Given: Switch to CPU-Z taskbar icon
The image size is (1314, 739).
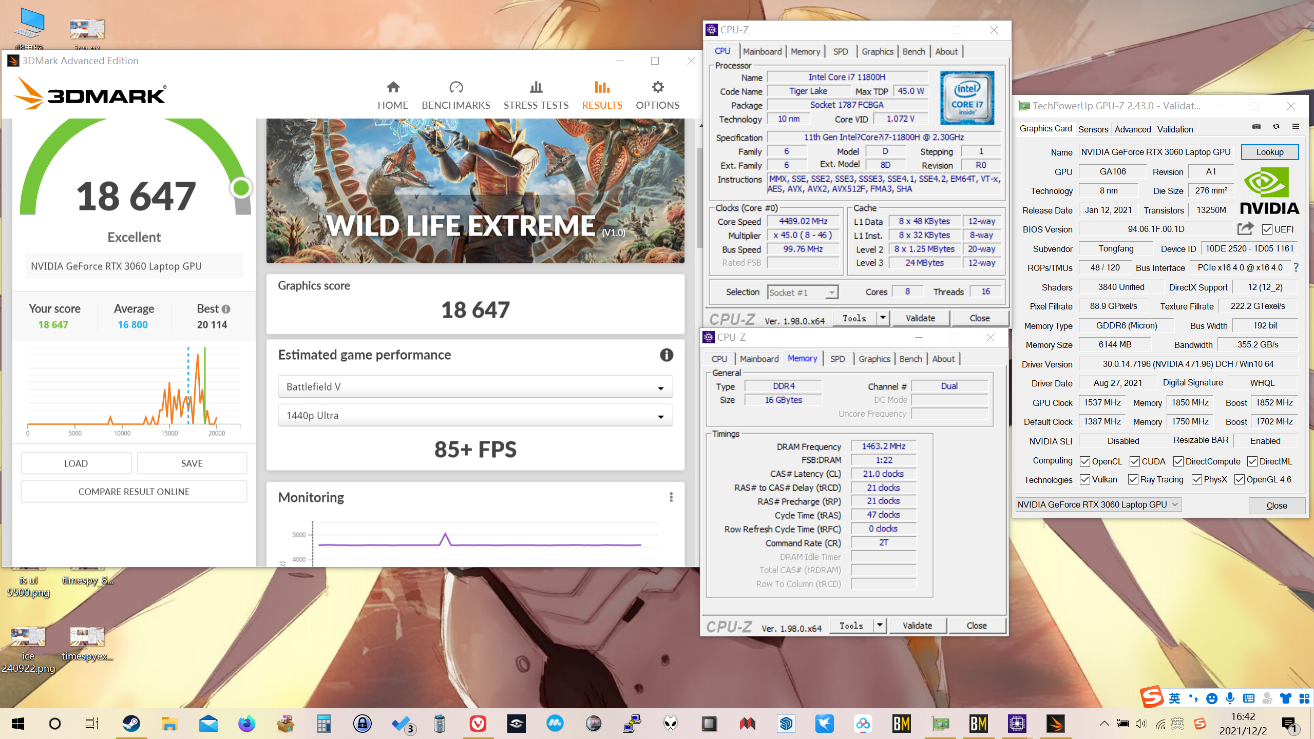Looking at the screenshot, I should [1017, 724].
